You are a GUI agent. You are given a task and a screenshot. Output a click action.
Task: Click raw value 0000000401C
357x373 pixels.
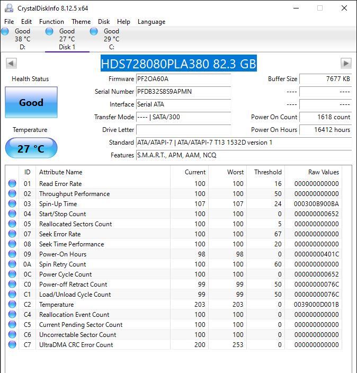(317, 254)
